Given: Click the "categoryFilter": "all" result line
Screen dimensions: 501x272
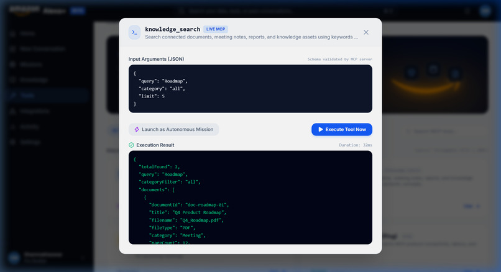Looking at the screenshot, I should [x=170, y=182].
